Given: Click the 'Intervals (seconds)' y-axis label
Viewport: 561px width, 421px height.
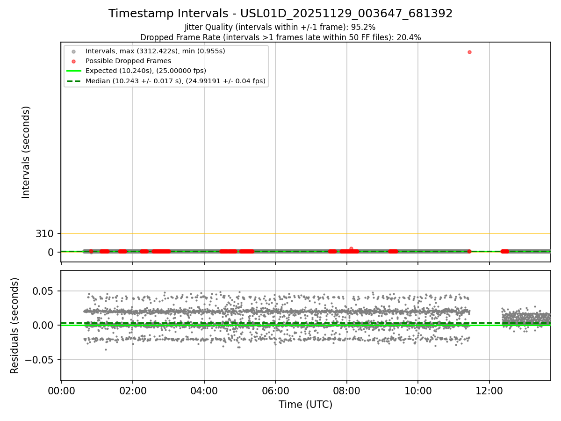Looking at the screenshot, I should (26, 152).
